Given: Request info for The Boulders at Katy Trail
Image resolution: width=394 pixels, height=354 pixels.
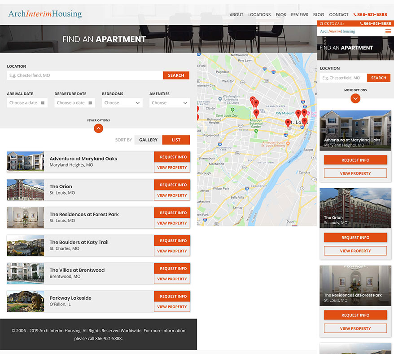Looking at the screenshot, I should click(x=172, y=241).
